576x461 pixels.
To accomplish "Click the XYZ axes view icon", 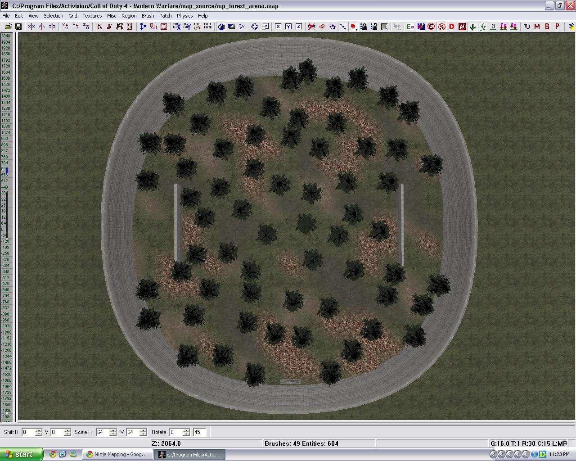I will (242, 27).
